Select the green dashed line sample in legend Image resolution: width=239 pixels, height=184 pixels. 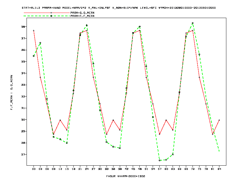click(x=47, y=16)
